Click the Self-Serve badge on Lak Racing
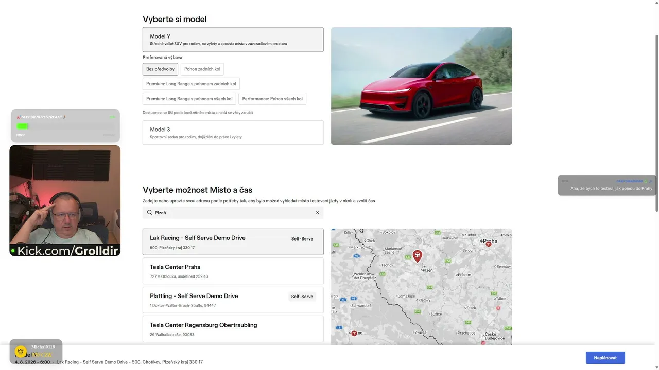Screen dimensions: 659x370 coord(302,239)
